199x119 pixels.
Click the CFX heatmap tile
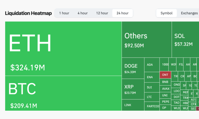click(x=192, y=104)
